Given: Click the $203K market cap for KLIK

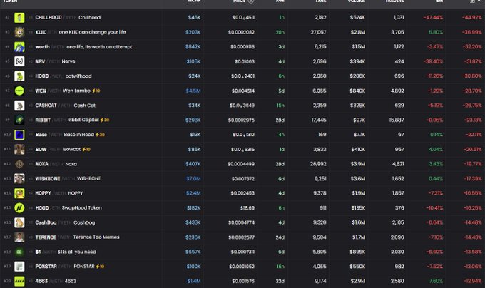Looking at the screenshot, I should point(193,32).
